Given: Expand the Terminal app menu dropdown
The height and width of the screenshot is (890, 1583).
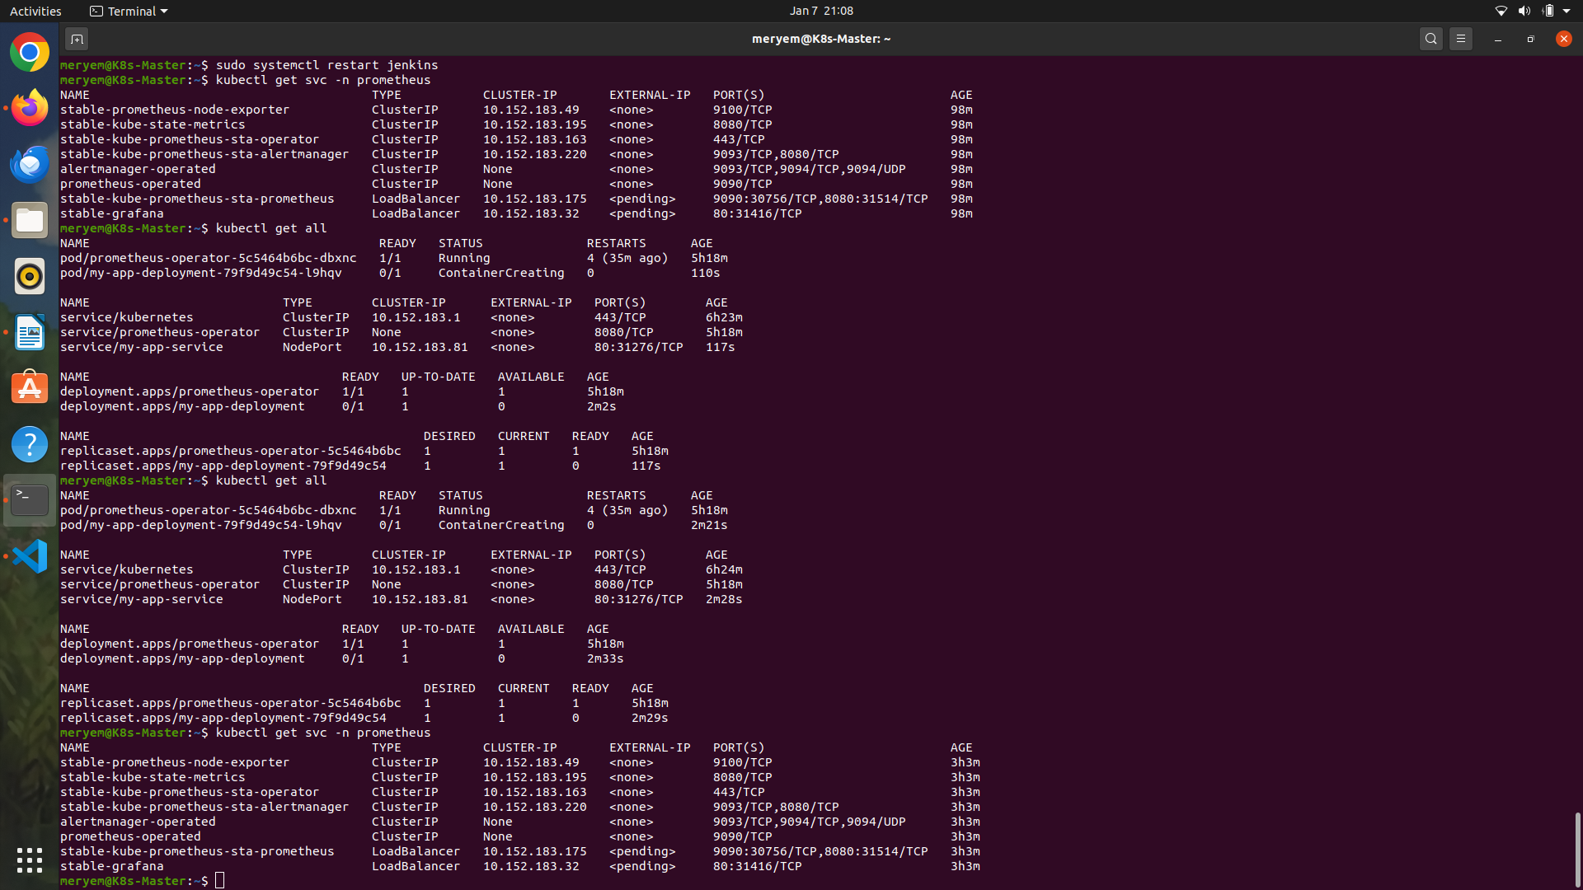Looking at the screenshot, I should click(129, 11).
